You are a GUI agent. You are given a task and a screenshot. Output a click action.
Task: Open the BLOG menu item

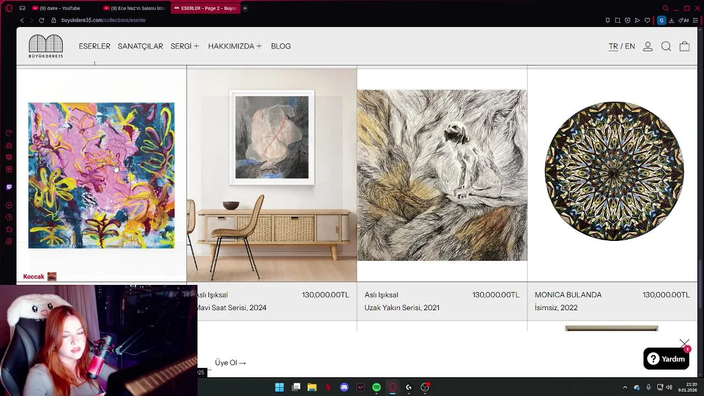pos(280,46)
